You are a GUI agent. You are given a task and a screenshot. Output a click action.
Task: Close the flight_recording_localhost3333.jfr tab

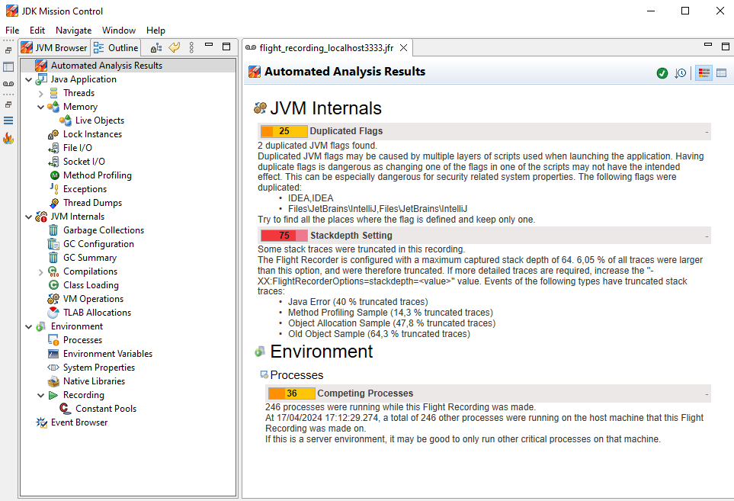click(403, 48)
